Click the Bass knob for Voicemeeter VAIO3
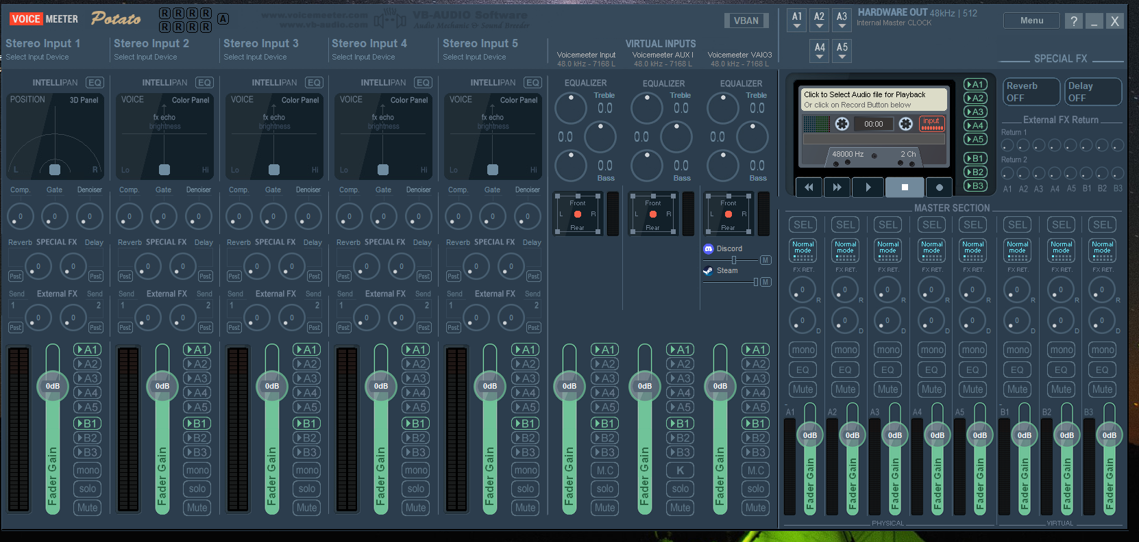 tap(722, 166)
